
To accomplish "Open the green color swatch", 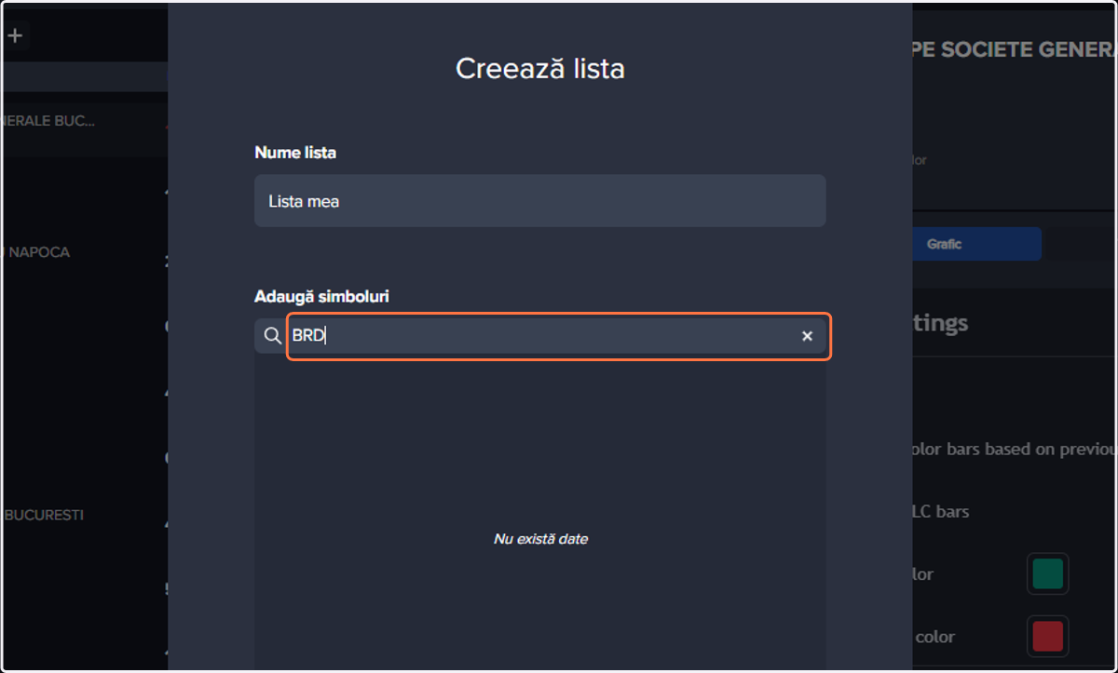I will [x=1047, y=574].
